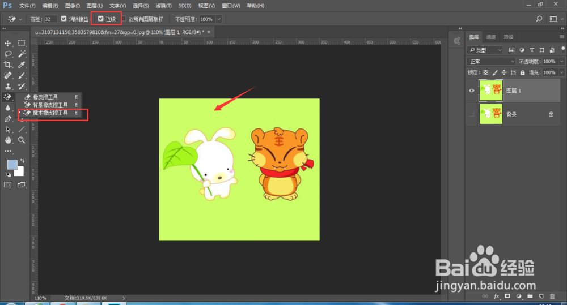Open the tool preset picker dropdown

tap(20, 19)
